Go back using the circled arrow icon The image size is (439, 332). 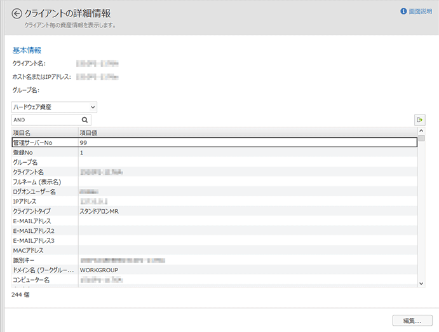point(17,13)
